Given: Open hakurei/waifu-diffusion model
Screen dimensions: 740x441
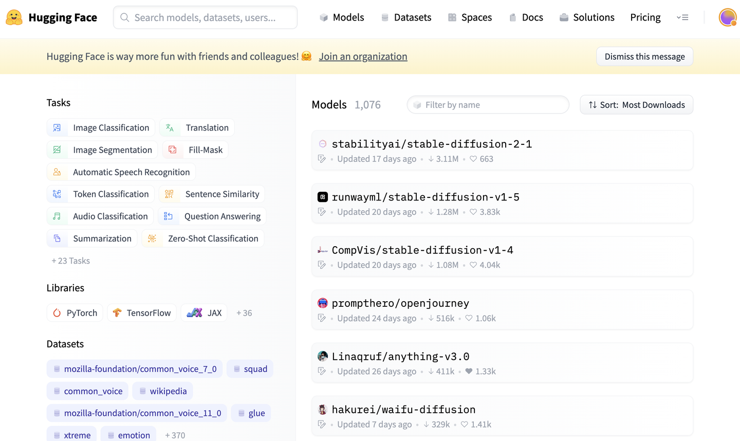Looking at the screenshot, I should coord(502,416).
